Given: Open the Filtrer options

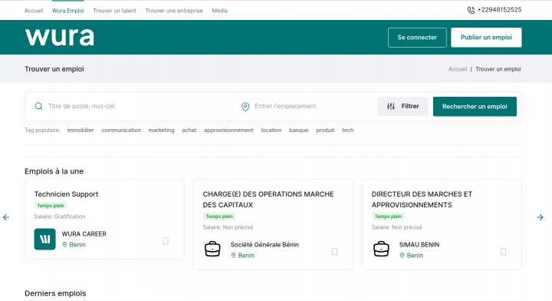Looking at the screenshot, I should point(402,106).
